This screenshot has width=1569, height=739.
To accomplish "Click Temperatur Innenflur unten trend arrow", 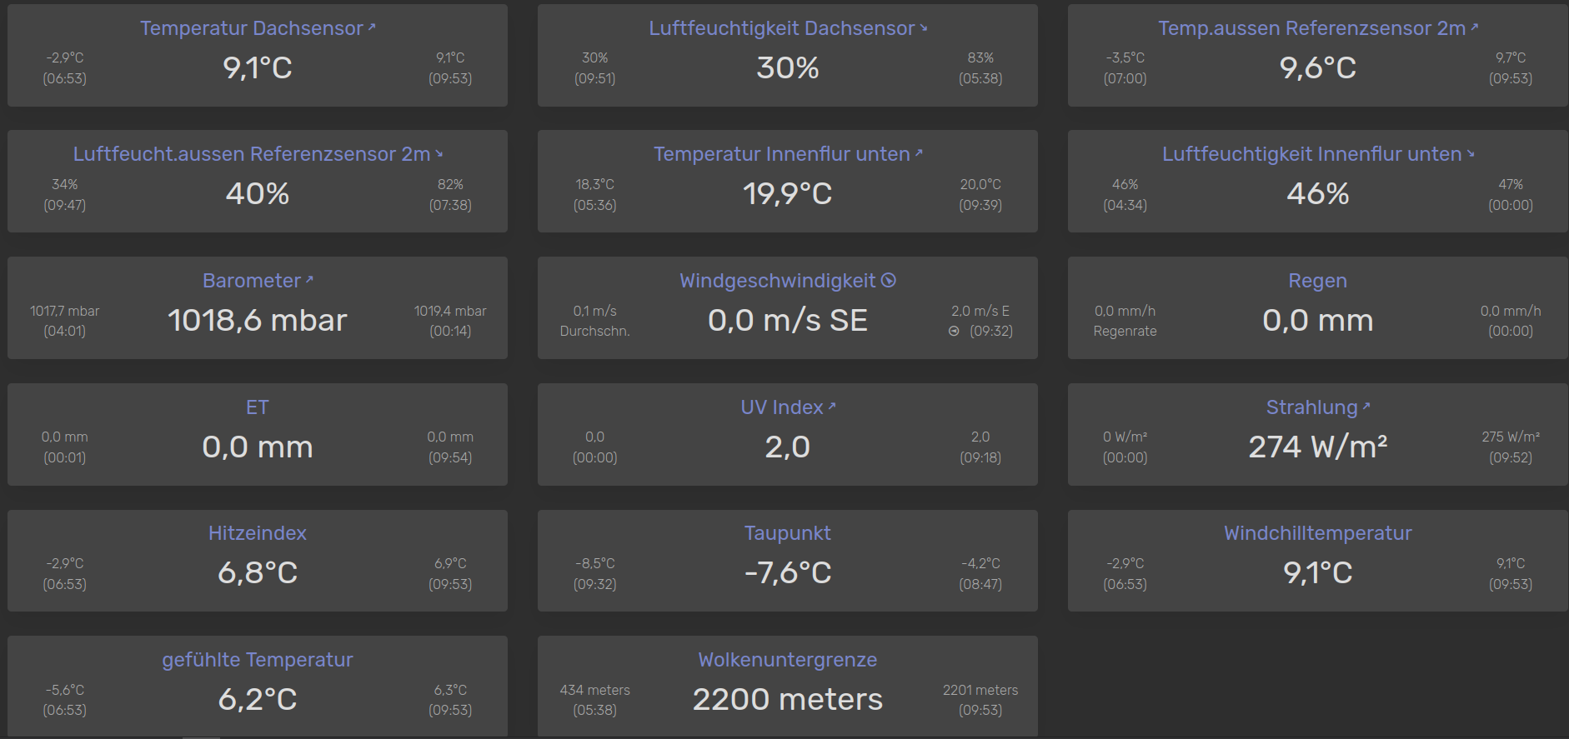I will coord(919,153).
